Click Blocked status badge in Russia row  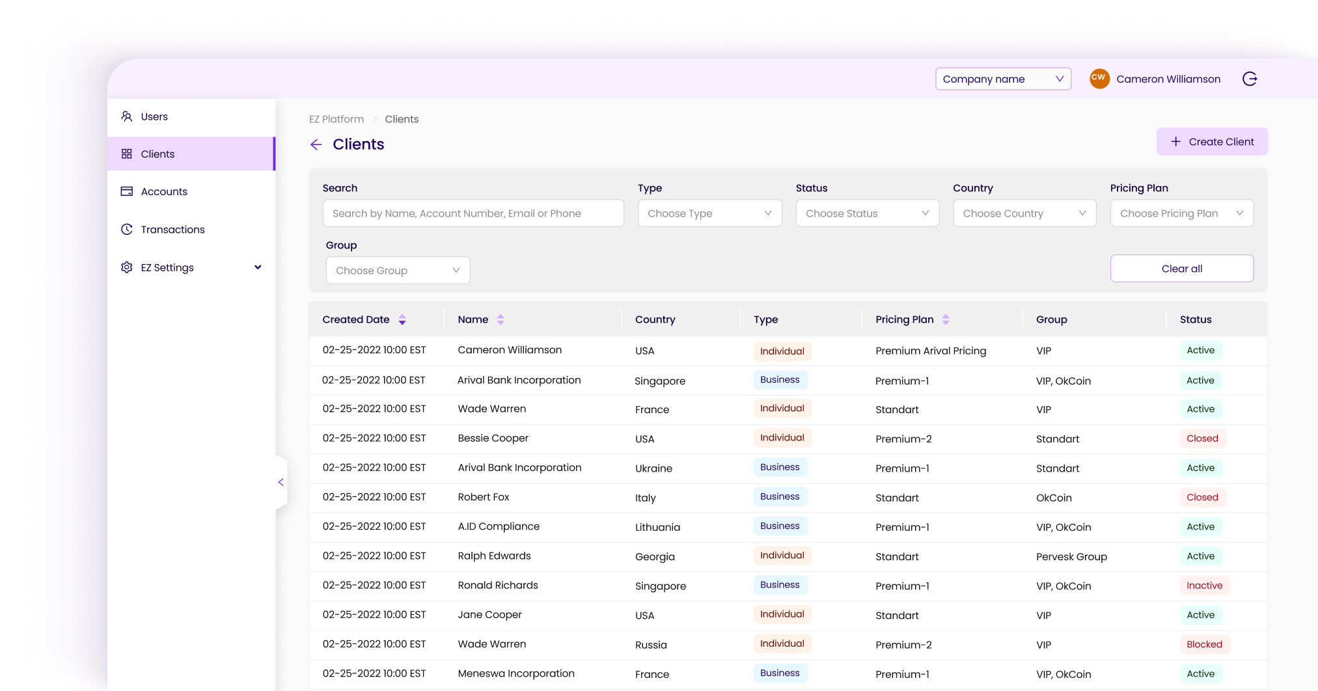tap(1205, 644)
